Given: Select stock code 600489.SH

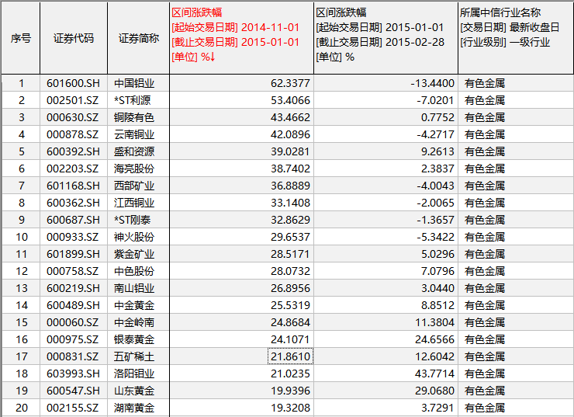Looking at the screenshot, I should click(x=73, y=305).
